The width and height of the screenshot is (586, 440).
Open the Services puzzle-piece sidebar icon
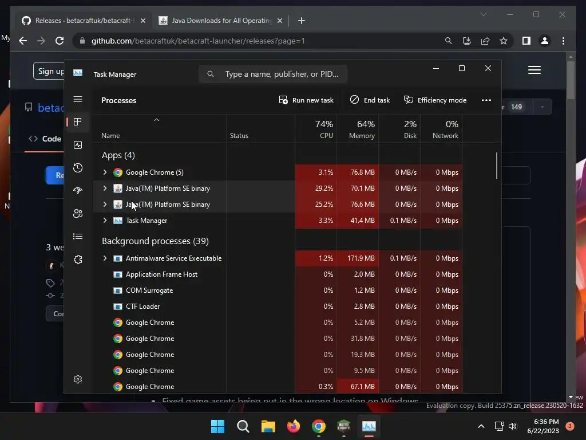(78, 260)
